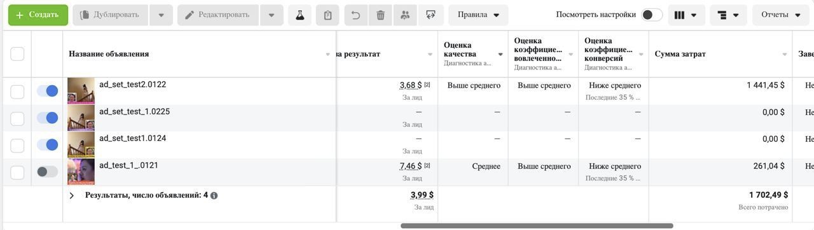
Task: Check the select-all checkbox in the header
Action: pos(17,54)
